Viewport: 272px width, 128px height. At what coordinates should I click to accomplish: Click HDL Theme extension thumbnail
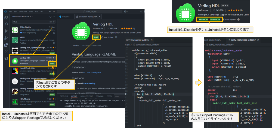tap(15, 102)
